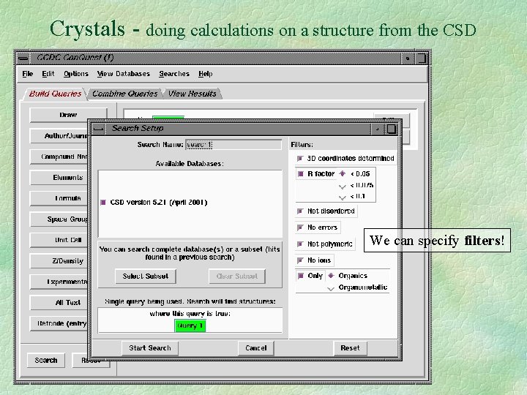Open the Edit menu
Viewport: 527px width, 395px height.
pyautogui.click(x=48, y=74)
